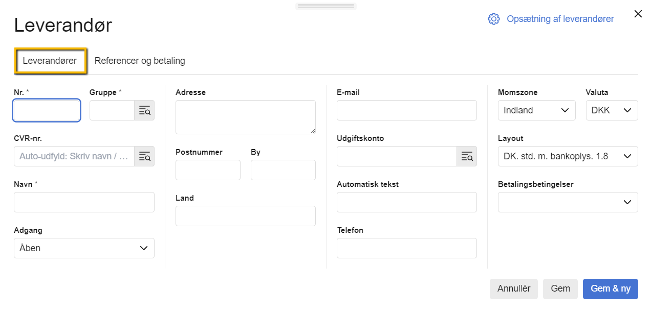652x313 pixels.
Task: Click the CVR-nr. lookup icon
Action: coord(144,156)
